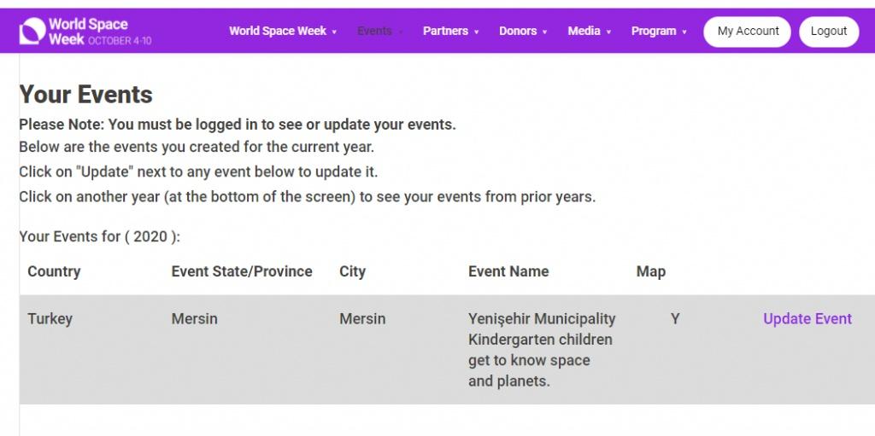Screen dimensions: 875x436
Task: Click the Update Event link
Action: pos(807,319)
